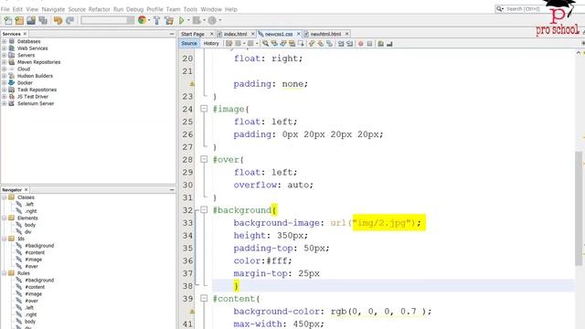This screenshot has width=585, height=329.
Task: Click the Redo arrow icon
Action: pyautogui.click(x=69, y=20)
